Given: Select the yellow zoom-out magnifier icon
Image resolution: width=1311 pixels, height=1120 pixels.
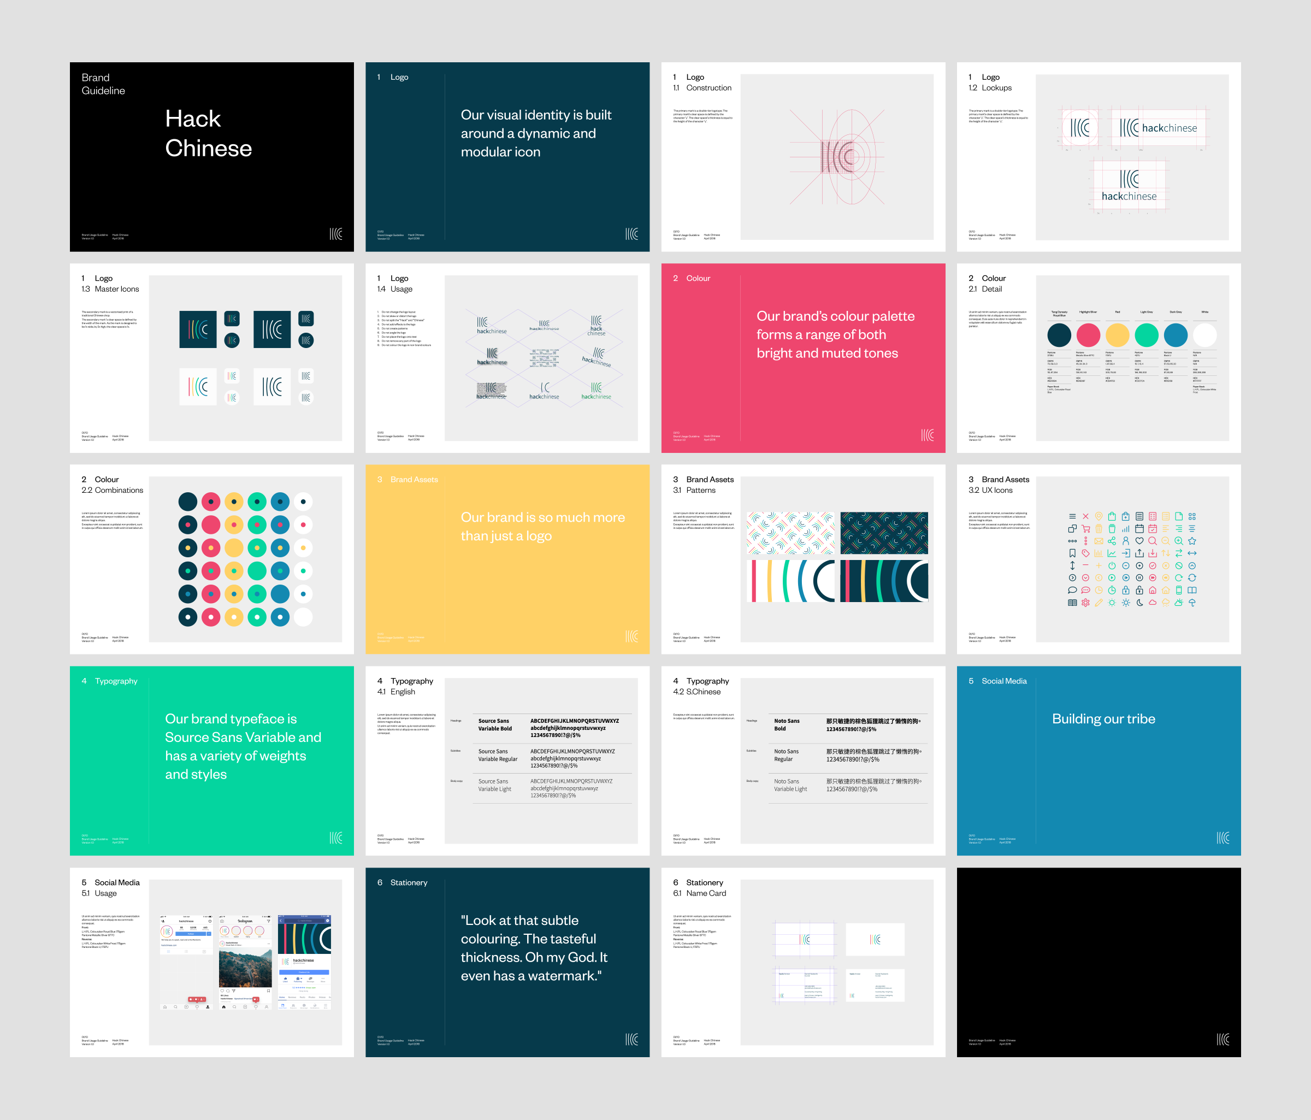Looking at the screenshot, I should pyautogui.click(x=1166, y=541).
